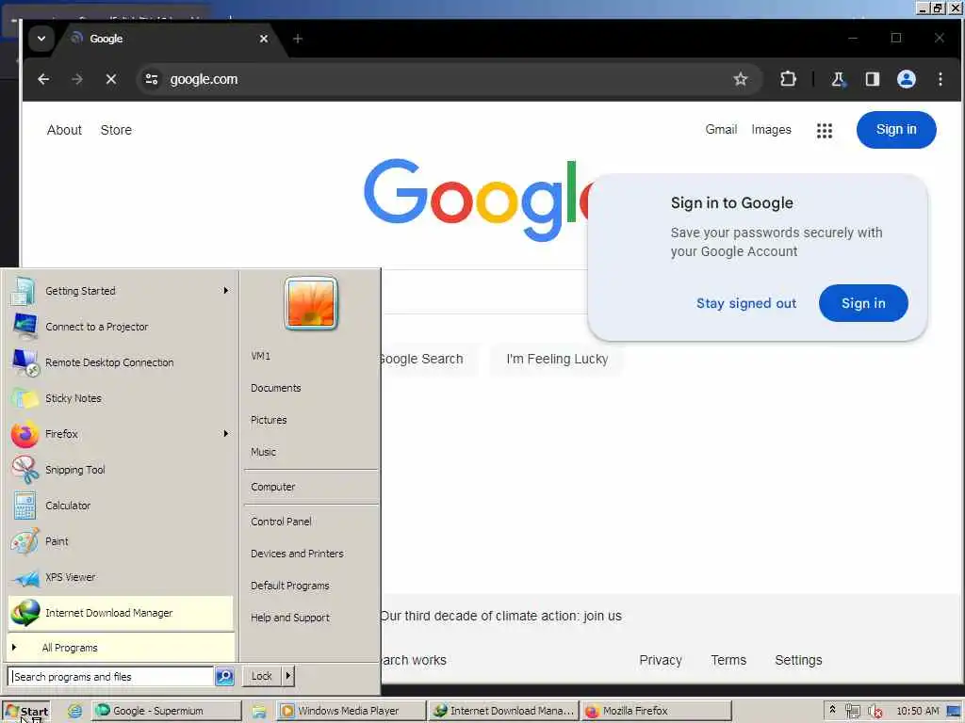The image size is (965, 723).
Task: Click the Start menu search magnifier button
Action: click(224, 676)
